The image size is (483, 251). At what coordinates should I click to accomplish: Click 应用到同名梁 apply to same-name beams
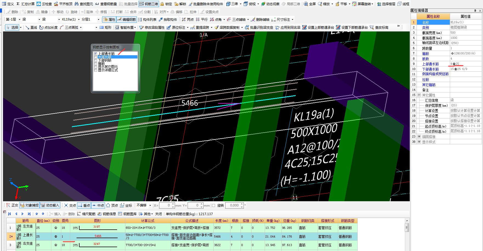click(x=288, y=27)
